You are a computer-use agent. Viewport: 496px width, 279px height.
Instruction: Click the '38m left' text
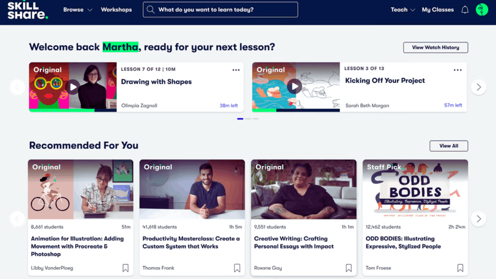tap(229, 105)
